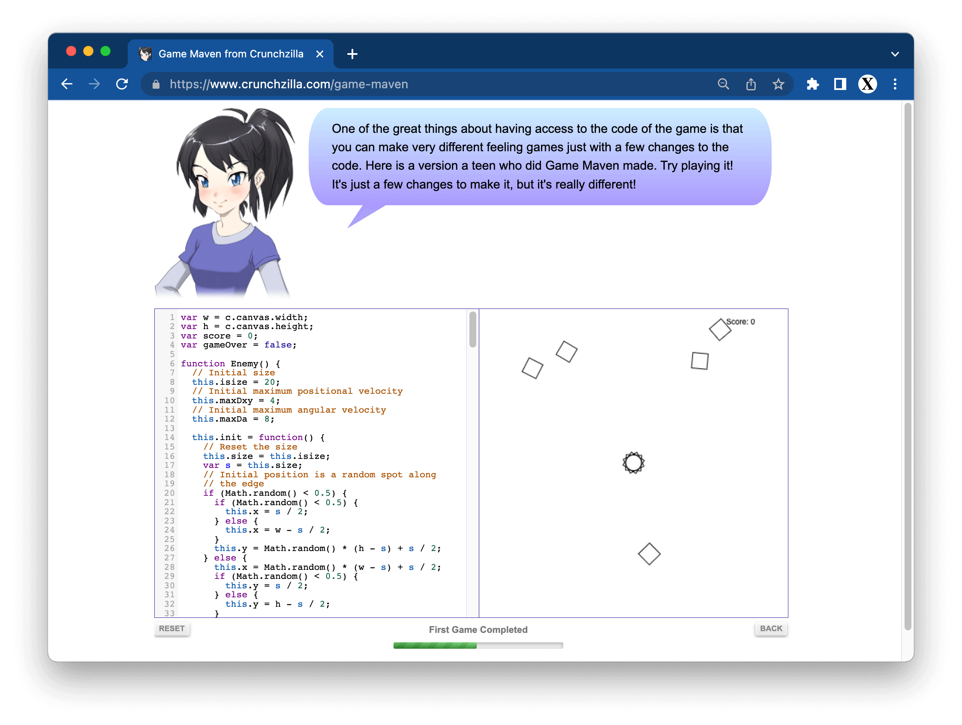
Task: Click the '// Reset the size' comment
Action: click(x=250, y=446)
